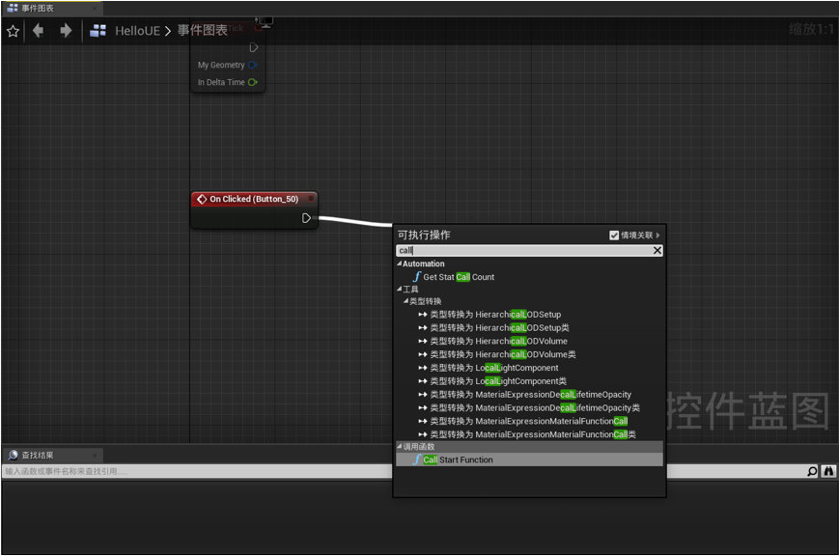The height and width of the screenshot is (556, 839).
Task: Click the magnifier search button
Action: (812, 471)
